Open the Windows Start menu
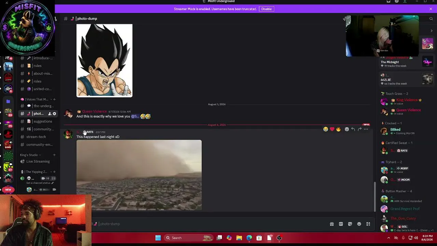The height and width of the screenshot is (246, 437). point(158,238)
